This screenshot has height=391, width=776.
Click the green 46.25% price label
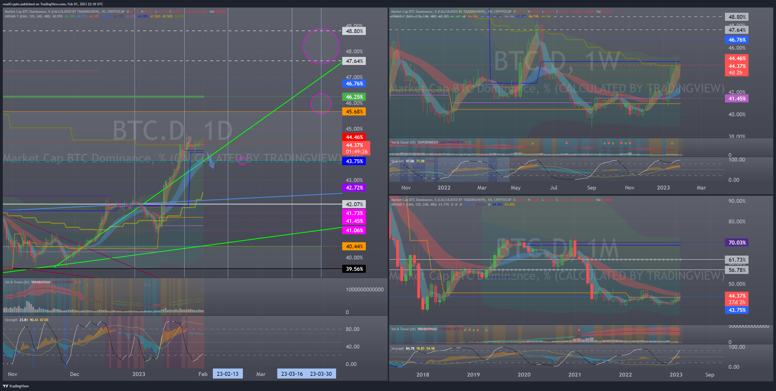pyautogui.click(x=354, y=97)
